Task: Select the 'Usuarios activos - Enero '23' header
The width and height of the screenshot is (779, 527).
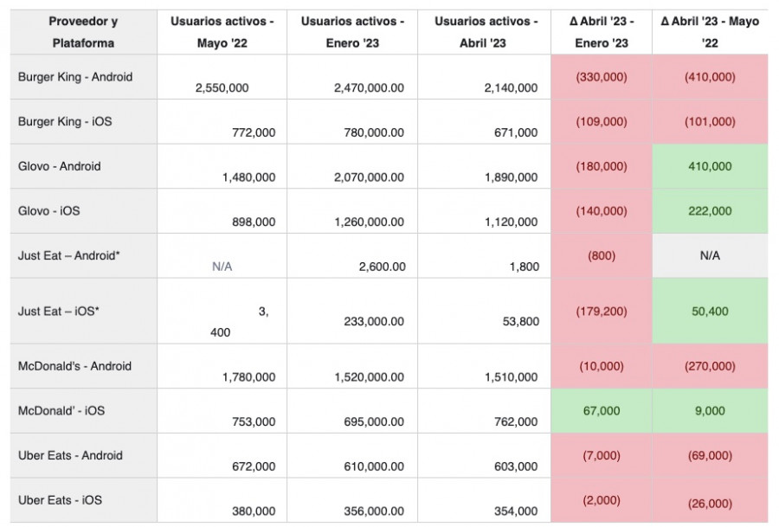Action: (352, 32)
